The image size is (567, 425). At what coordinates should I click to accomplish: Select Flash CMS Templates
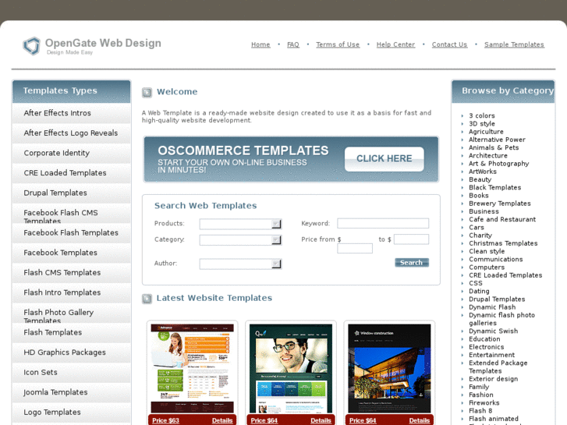click(x=71, y=273)
